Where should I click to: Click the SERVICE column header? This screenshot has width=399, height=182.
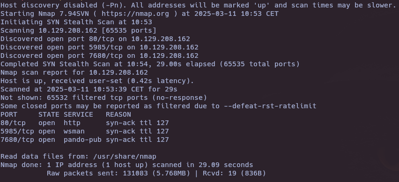pyautogui.click(x=78, y=115)
